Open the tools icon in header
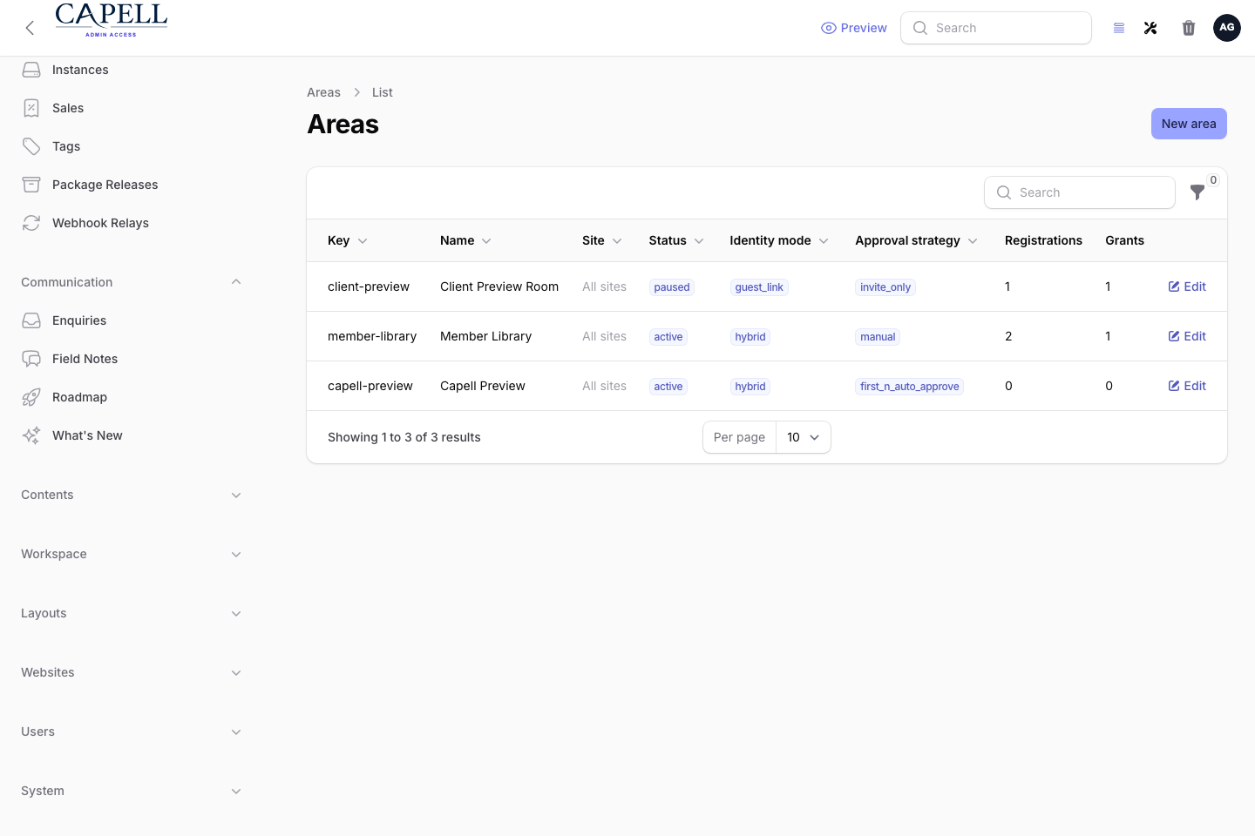The height and width of the screenshot is (836, 1255). pyautogui.click(x=1150, y=28)
